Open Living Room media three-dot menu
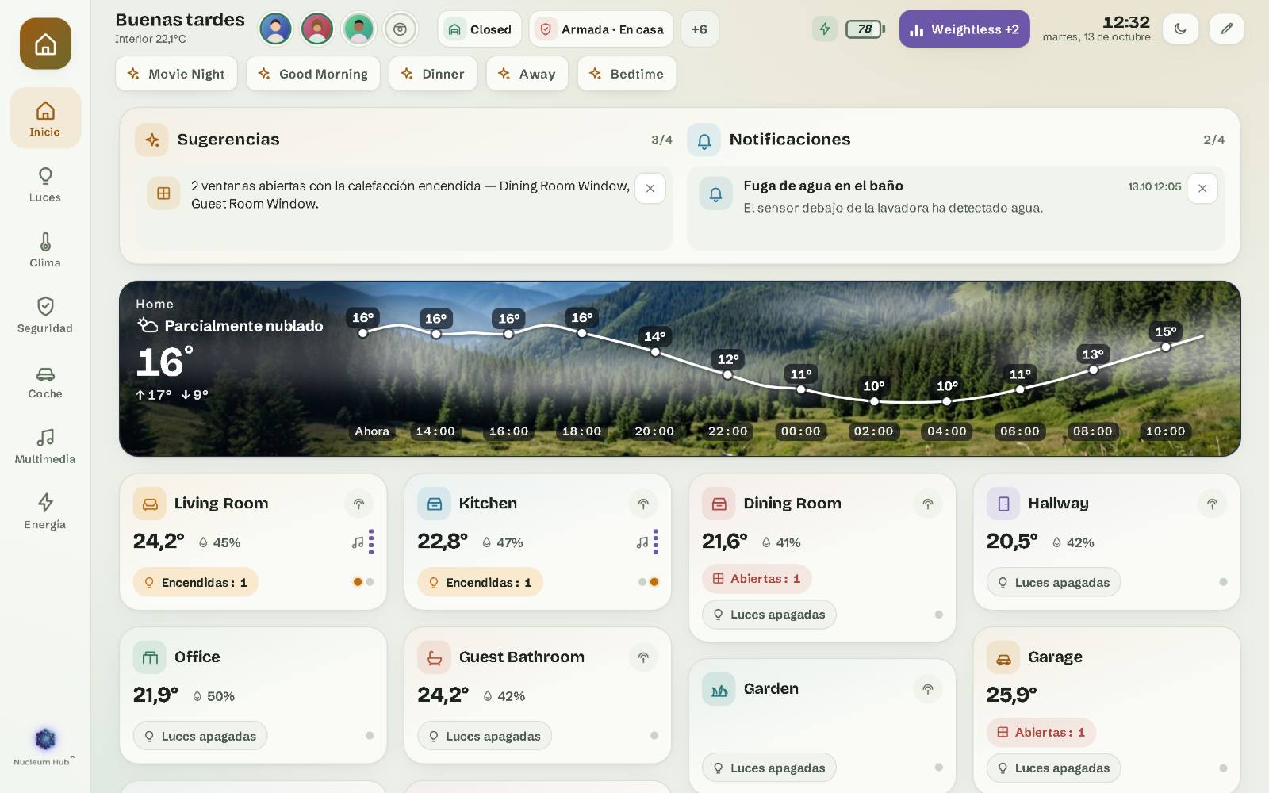Viewport: 1269px width, 793px height. click(x=371, y=542)
